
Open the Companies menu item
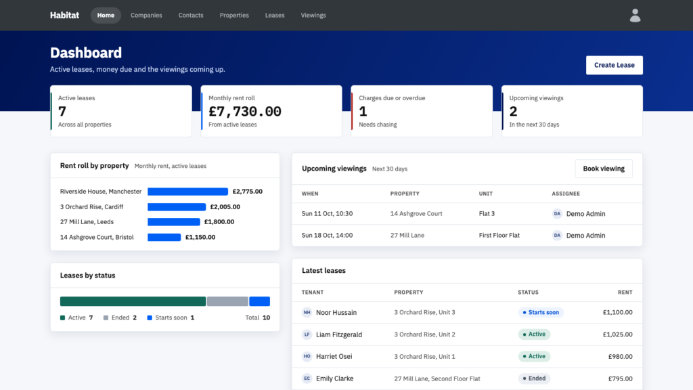(146, 15)
